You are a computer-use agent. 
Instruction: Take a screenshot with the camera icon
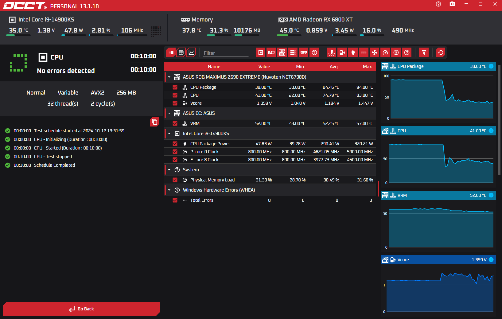click(x=452, y=4)
